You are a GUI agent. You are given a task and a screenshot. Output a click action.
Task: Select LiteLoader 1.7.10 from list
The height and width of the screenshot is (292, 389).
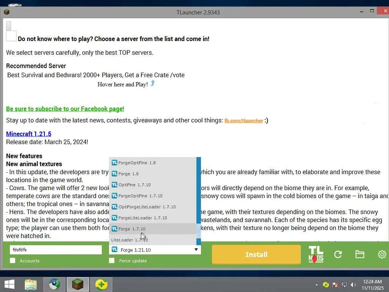[x=153, y=240]
